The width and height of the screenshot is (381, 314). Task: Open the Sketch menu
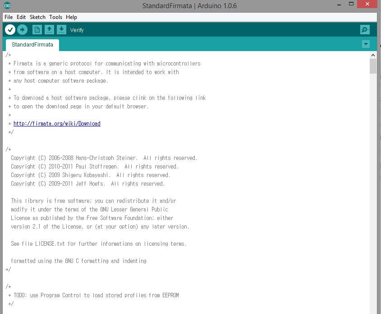(37, 17)
